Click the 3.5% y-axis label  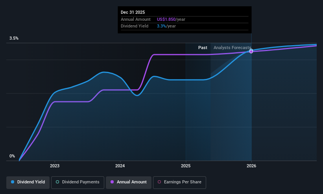click(14, 38)
